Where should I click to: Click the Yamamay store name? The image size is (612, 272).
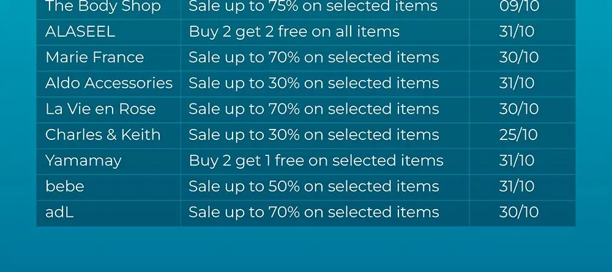pos(83,161)
